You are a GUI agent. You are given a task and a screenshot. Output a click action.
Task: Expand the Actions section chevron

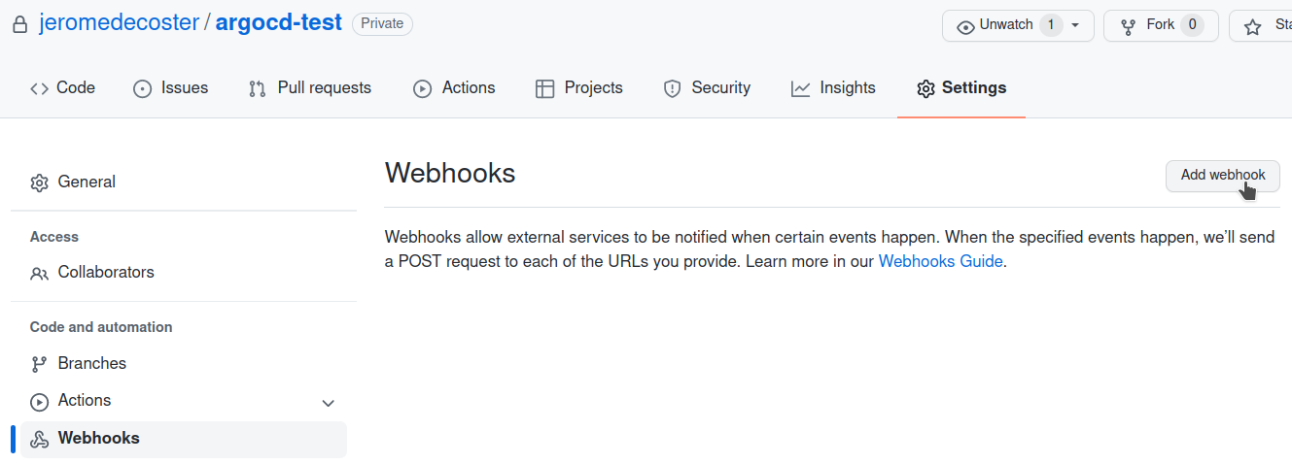(329, 403)
